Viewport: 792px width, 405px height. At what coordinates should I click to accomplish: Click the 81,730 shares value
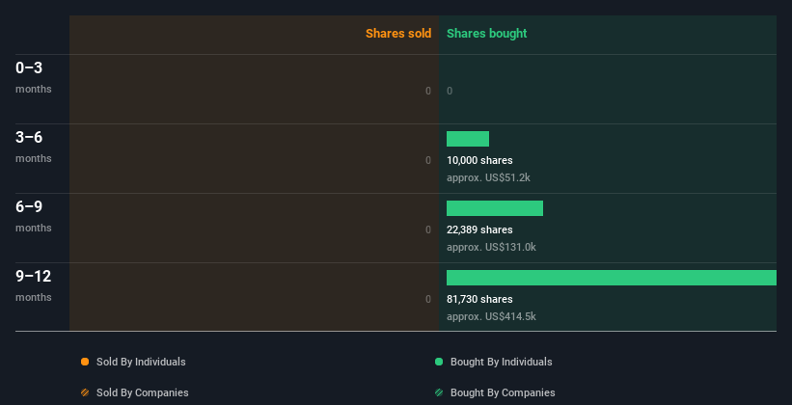479,299
